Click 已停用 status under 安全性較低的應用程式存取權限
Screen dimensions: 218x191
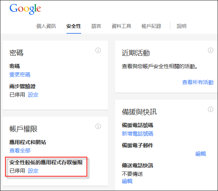click(x=17, y=171)
